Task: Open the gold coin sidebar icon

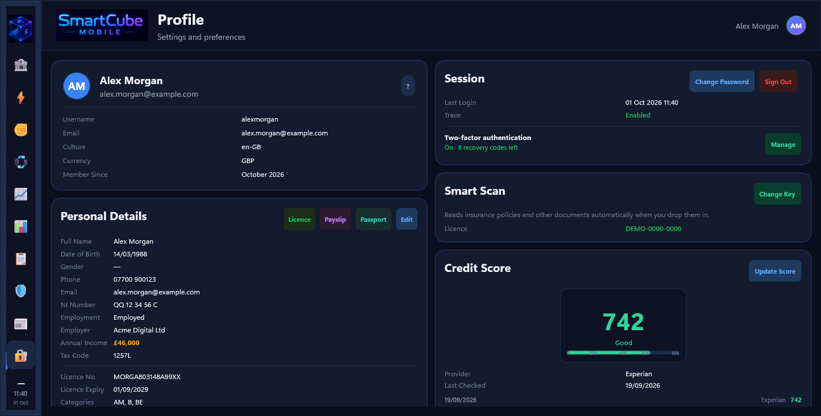Action: (21, 130)
